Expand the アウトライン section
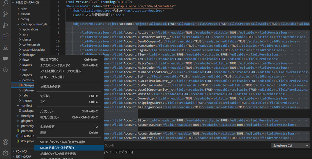Image resolution: width=312 pixels, height=159 pixels. point(13,151)
